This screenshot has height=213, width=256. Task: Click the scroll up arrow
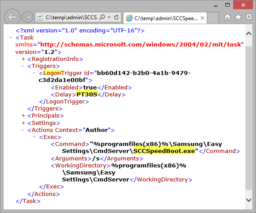249,34
